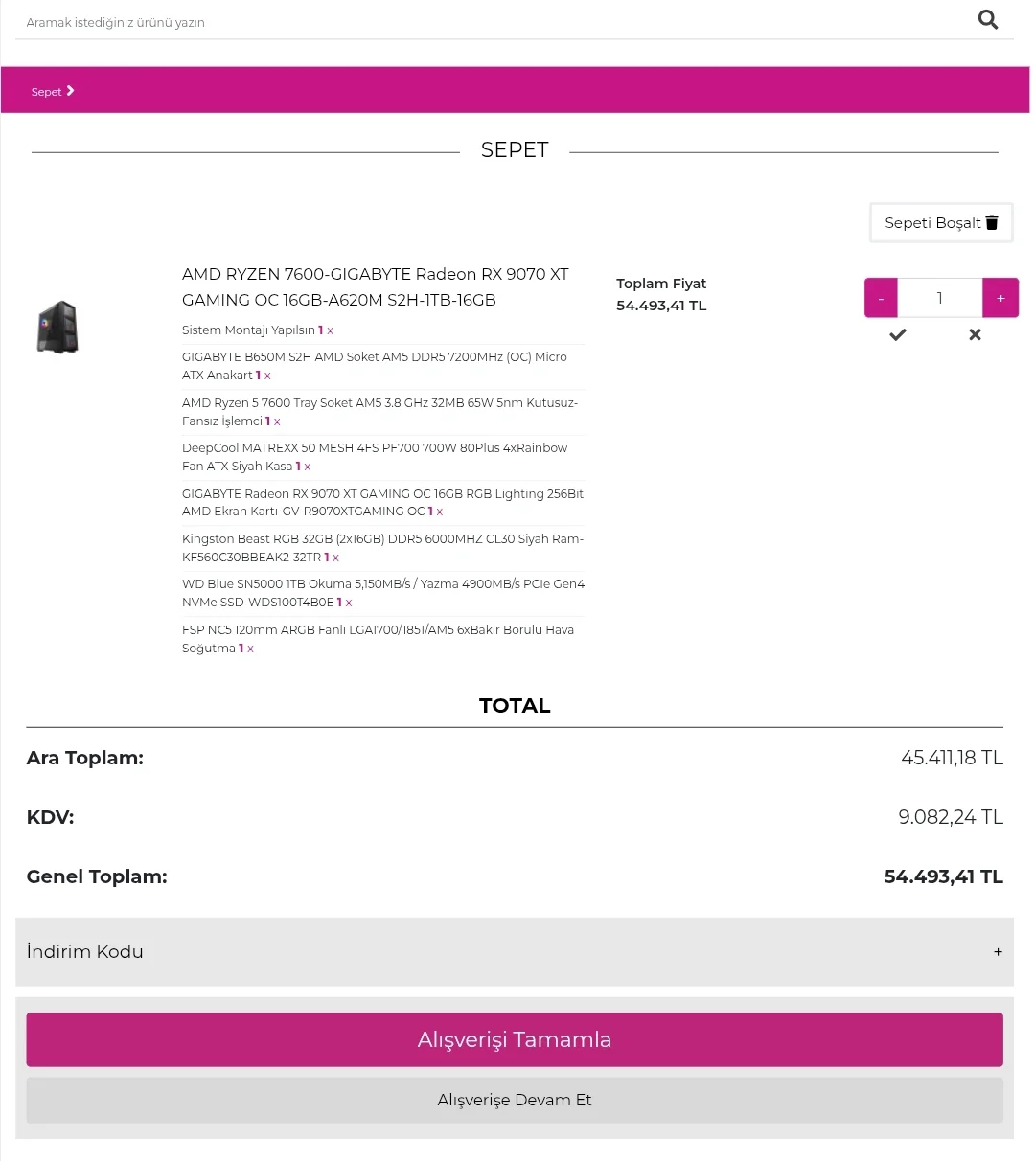Click the Sepeti Boşalt trash button
This screenshot has width=1035, height=1161.
pos(940,223)
